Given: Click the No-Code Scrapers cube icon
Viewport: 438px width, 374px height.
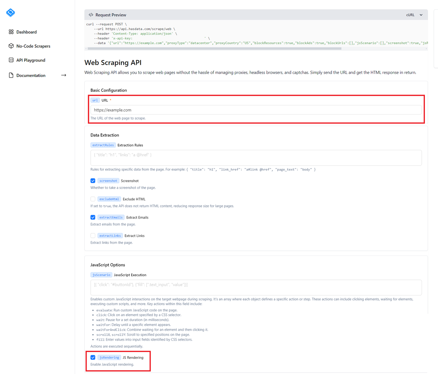Looking at the screenshot, I should [x=11, y=46].
